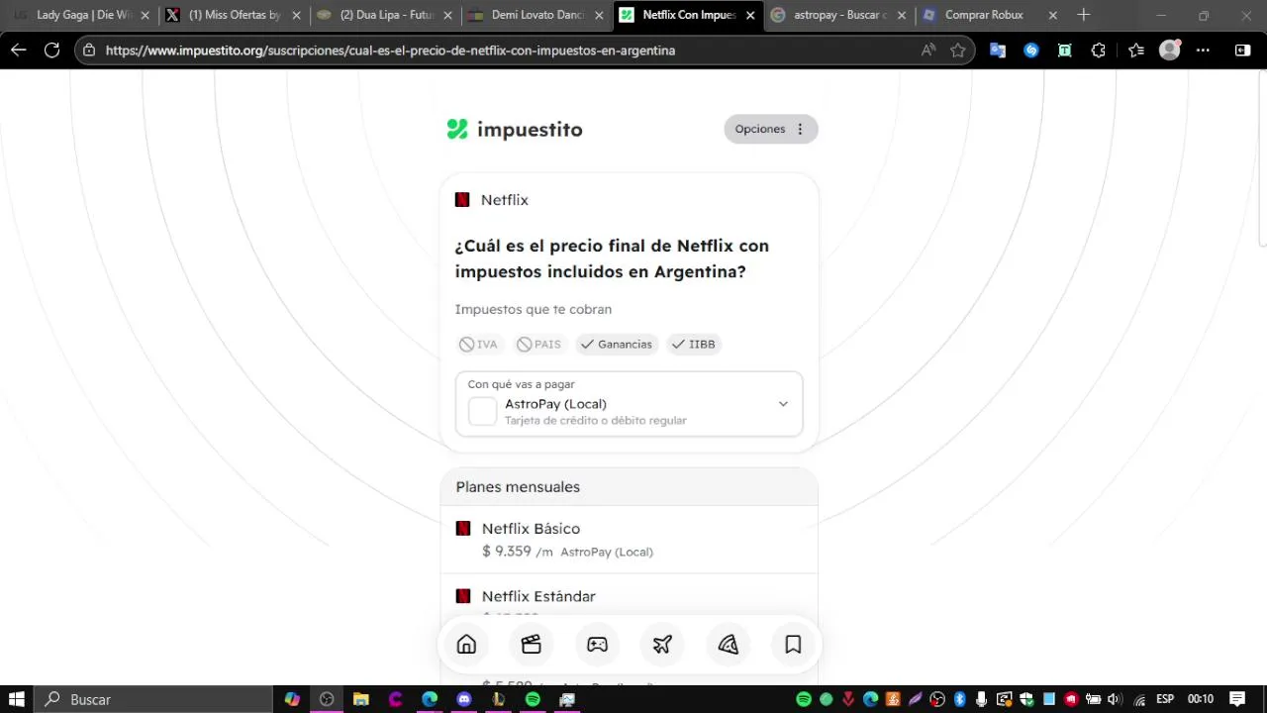Open the volume control in system tray
The width and height of the screenshot is (1267, 713).
pos(1115,699)
